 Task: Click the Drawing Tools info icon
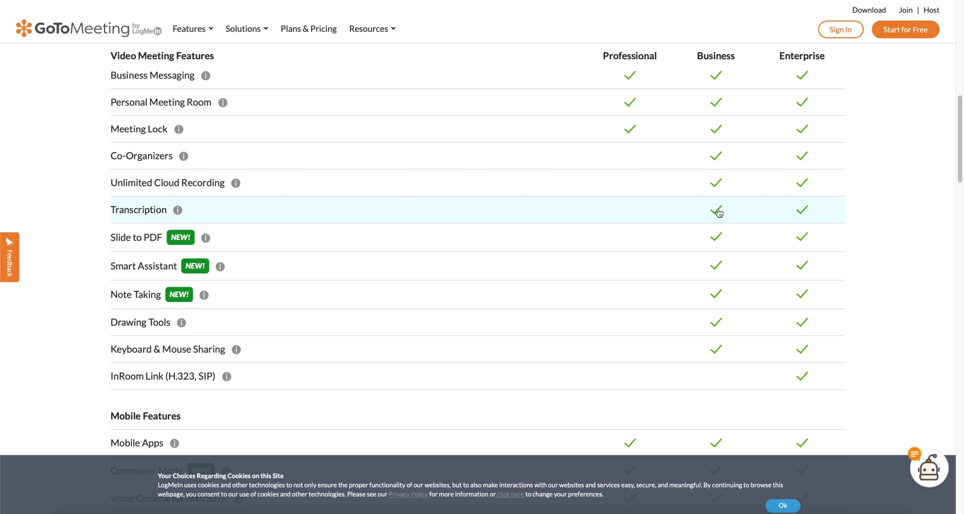(181, 323)
